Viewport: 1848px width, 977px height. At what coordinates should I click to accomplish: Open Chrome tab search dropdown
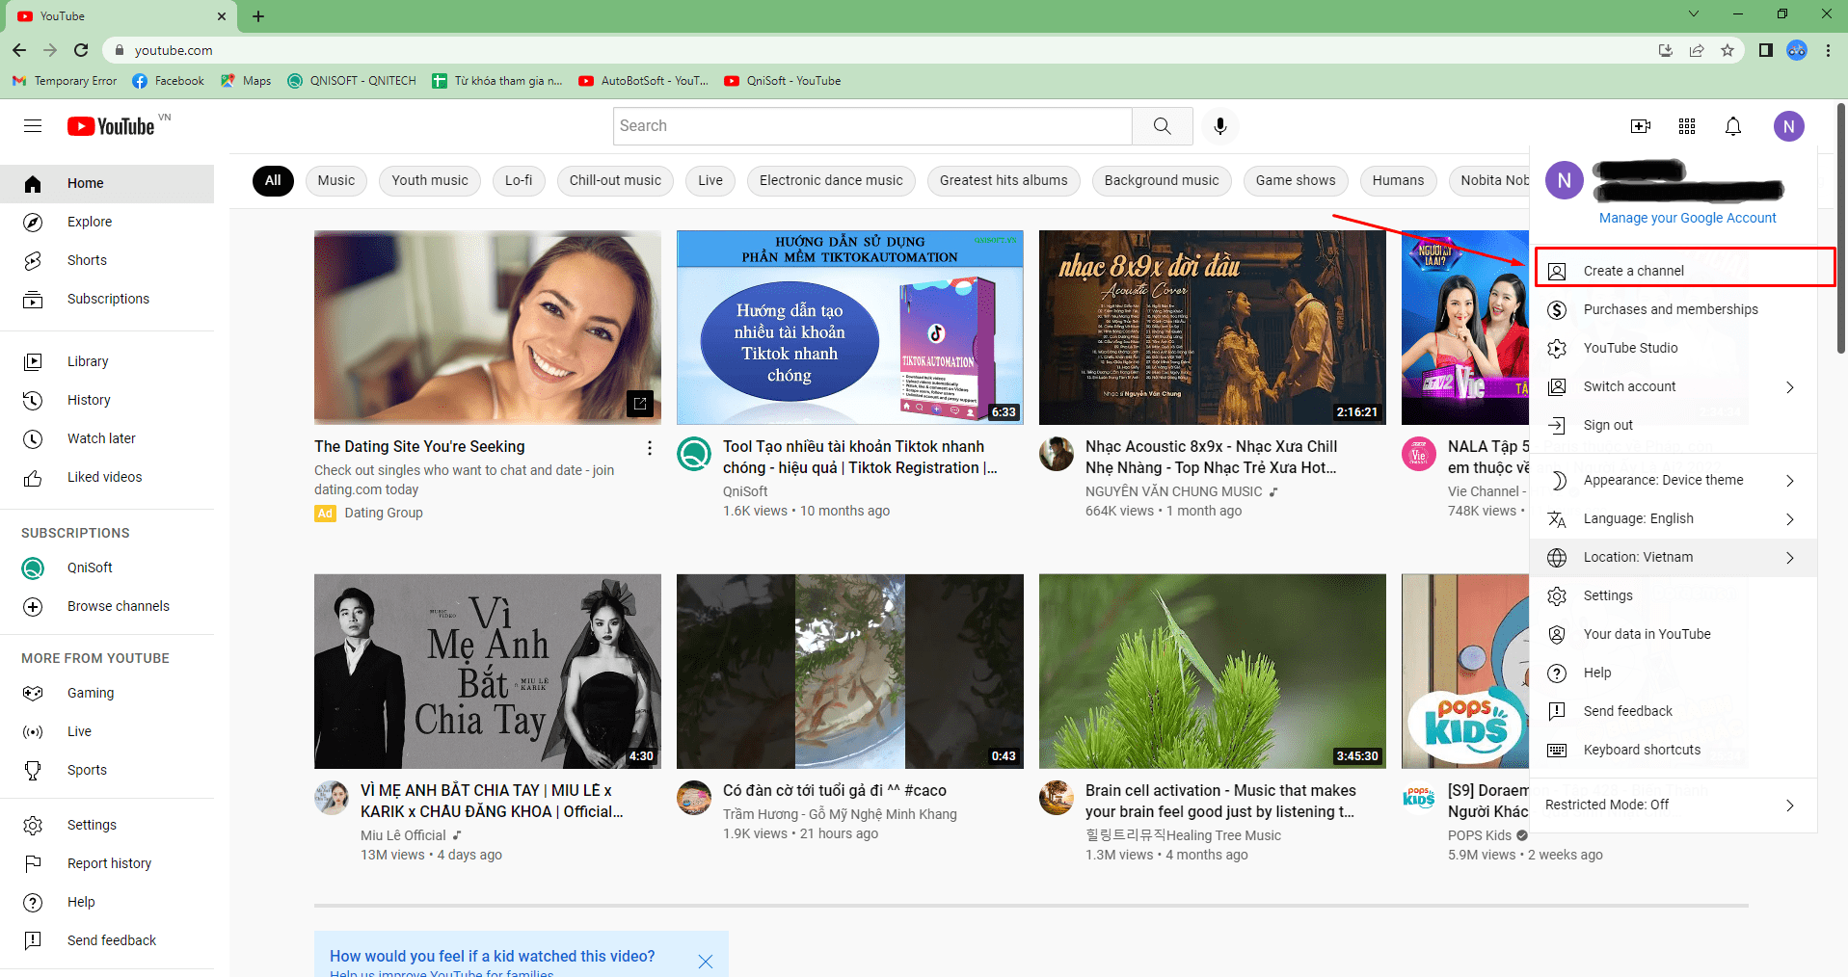pos(1694,13)
